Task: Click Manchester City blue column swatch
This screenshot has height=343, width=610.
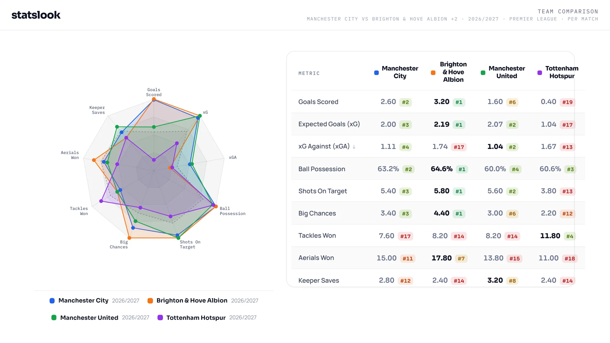Action: 376,73
